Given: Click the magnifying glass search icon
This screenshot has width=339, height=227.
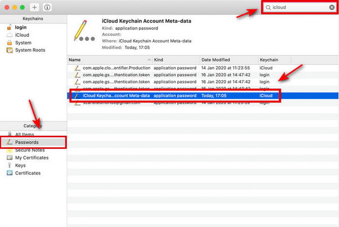Looking at the screenshot, I should 268,7.
